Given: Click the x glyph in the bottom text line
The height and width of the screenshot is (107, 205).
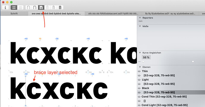Looking at the screenshot, I should (51, 91).
